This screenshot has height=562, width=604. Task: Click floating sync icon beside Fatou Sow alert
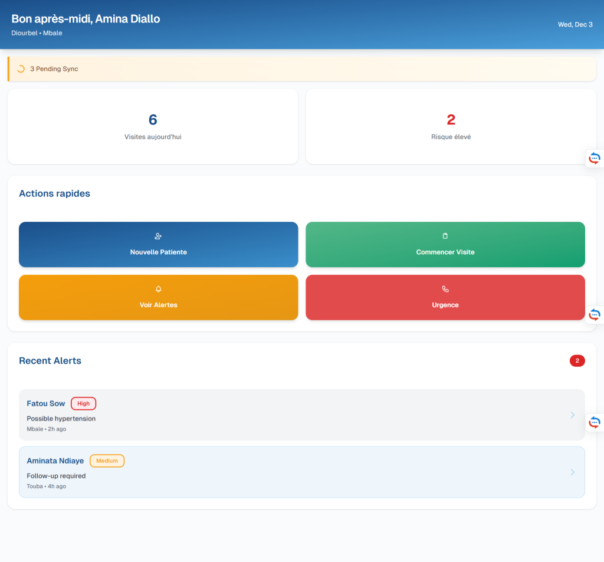(x=595, y=422)
